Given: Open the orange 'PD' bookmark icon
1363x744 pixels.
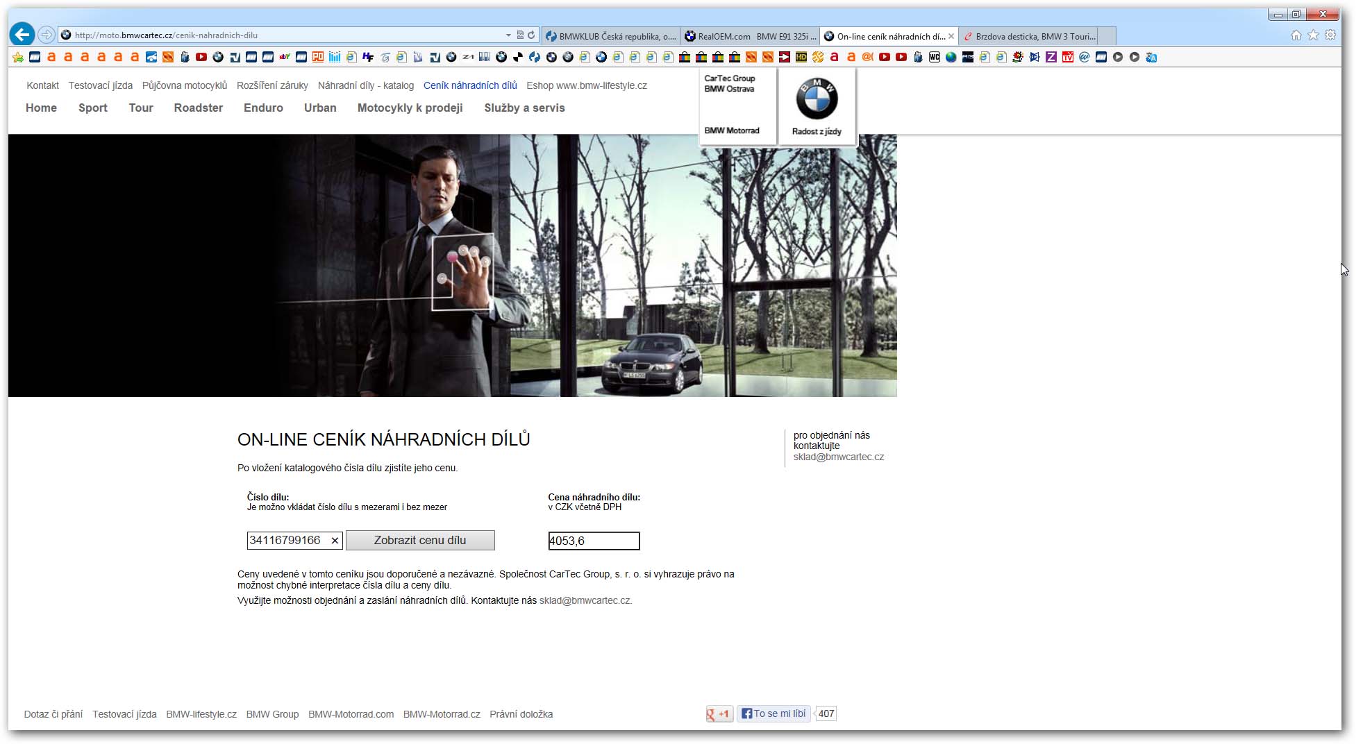Looking at the screenshot, I should [x=318, y=57].
